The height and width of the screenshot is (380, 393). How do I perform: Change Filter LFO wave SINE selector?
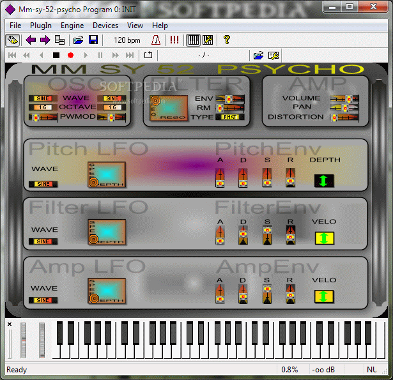tap(43, 241)
